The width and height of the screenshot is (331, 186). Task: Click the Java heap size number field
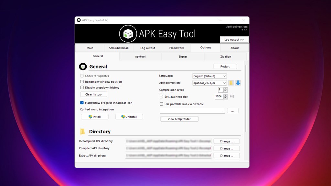(219, 96)
